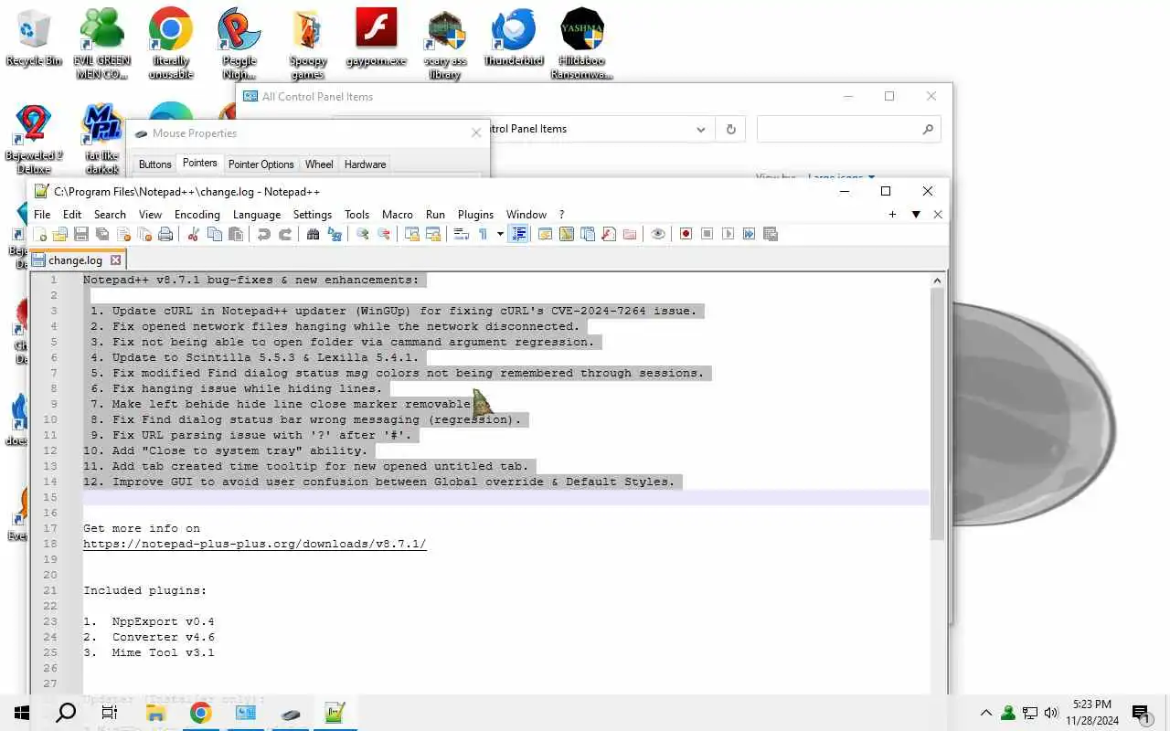The image size is (1170, 731).
Task: Close the change.log tab with its red X
Action: [115, 260]
